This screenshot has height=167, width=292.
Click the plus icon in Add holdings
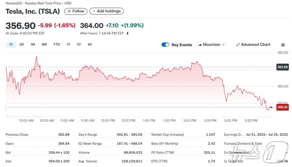pyautogui.click(x=94, y=11)
